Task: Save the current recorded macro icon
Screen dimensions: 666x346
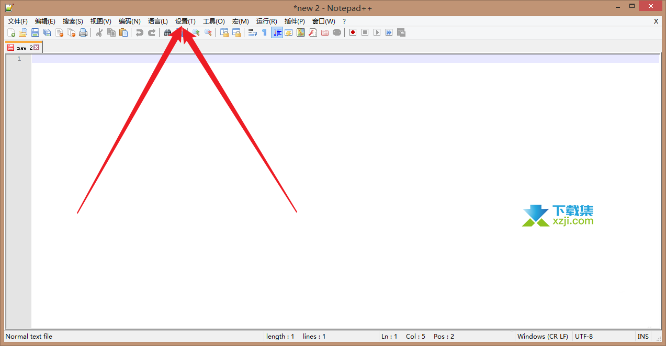Action: coord(401,32)
